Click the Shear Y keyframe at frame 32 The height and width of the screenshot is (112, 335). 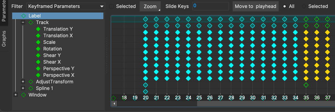274,59
